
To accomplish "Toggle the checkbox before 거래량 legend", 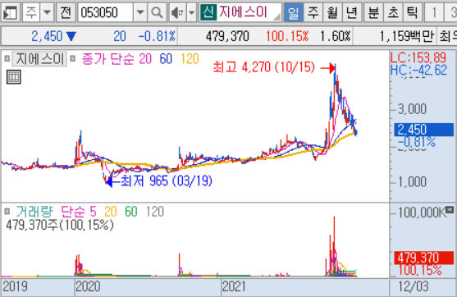I will 7,212.
